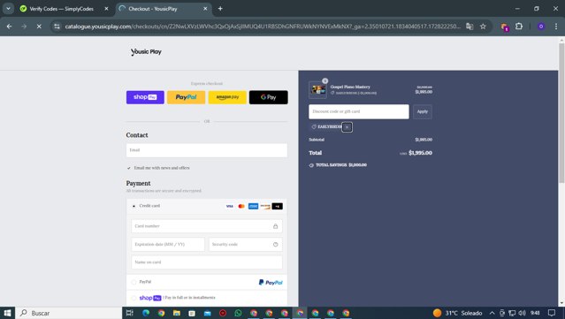The height and width of the screenshot is (319, 565).
Task: View site information icon in address bar
Action: 57,27
